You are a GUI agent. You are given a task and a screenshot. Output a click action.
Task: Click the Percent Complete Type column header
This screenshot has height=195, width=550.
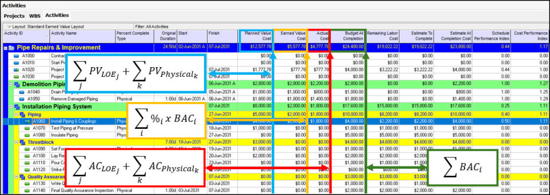pyautogui.click(x=135, y=36)
